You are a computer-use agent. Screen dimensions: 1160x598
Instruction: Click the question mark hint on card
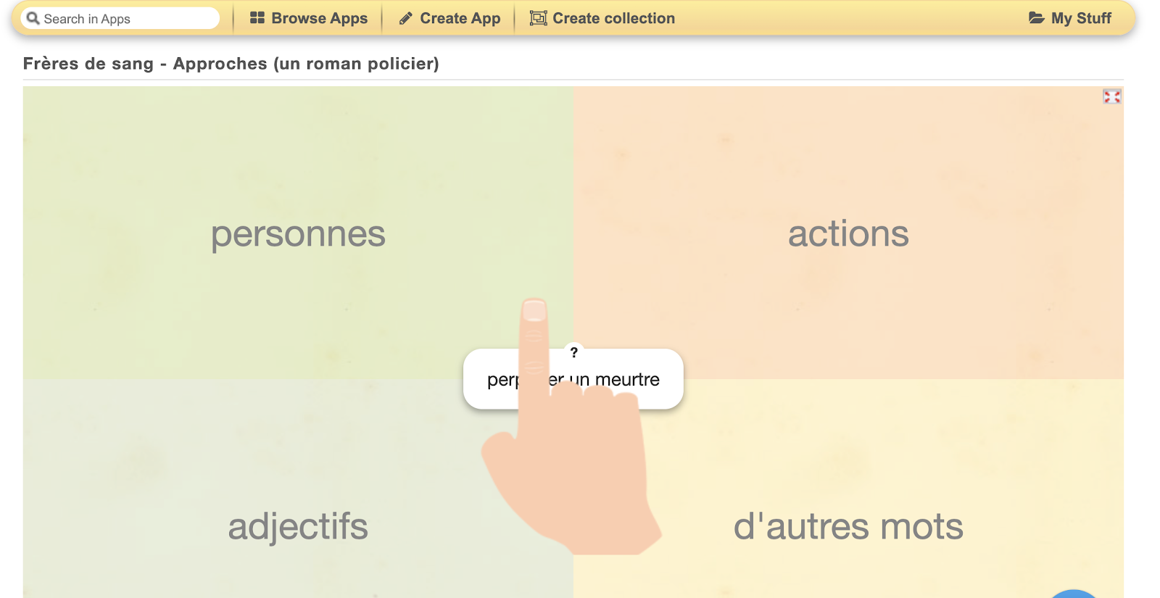pyautogui.click(x=573, y=352)
